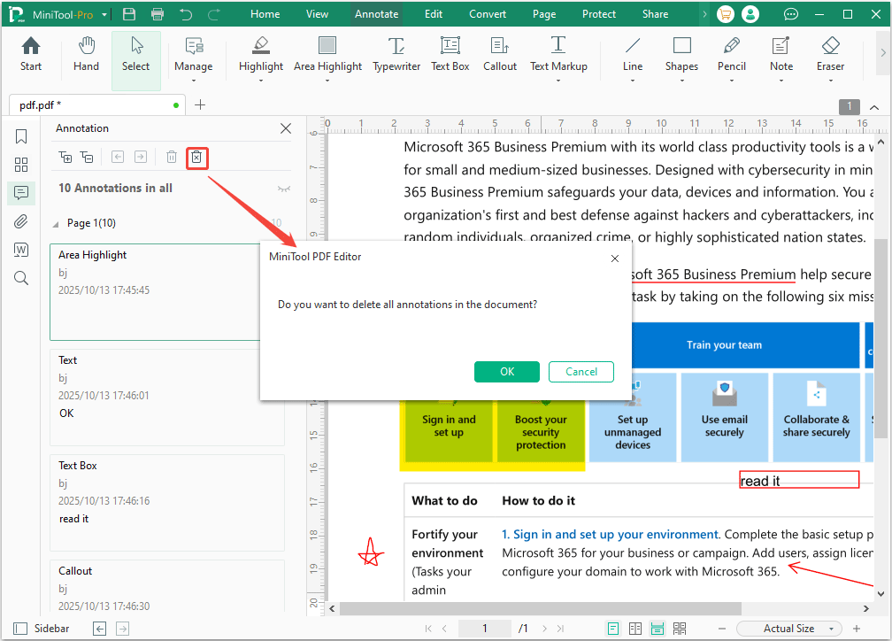Open the Actual Size zoom dropdown
Image resolution: width=892 pixels, height=641 pixels.
[788, 628]
